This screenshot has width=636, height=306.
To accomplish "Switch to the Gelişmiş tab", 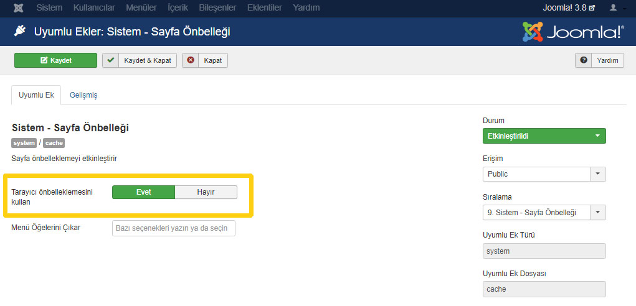I will pyautogui.click(x=83, y=95).
